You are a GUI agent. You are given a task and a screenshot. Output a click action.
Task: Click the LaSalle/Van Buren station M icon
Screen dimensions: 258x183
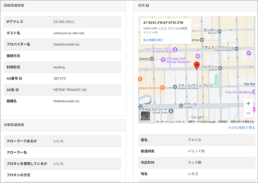click(175, 87)
